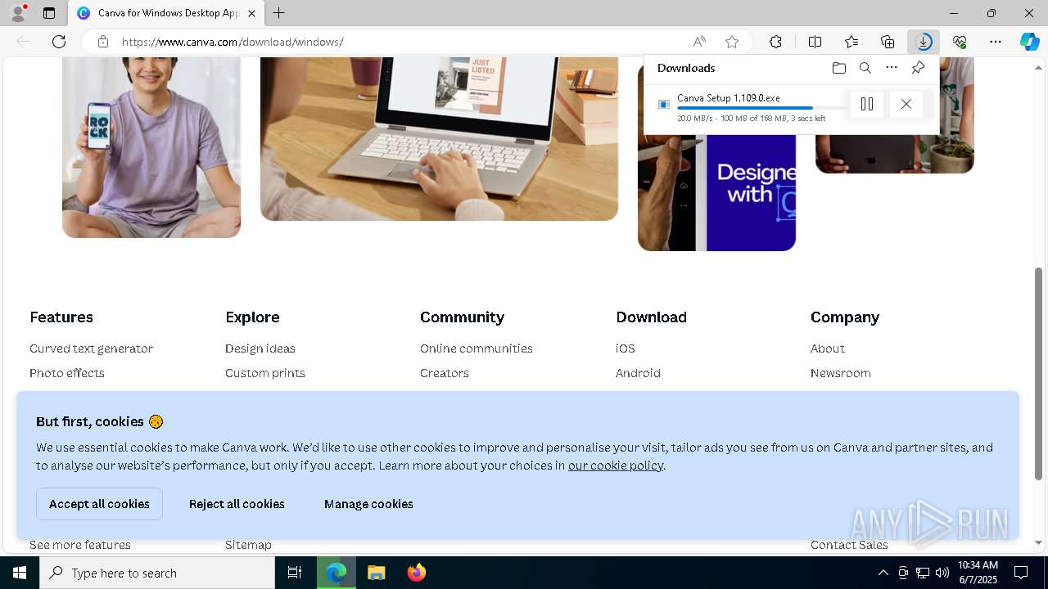Screen dimensions: 1048x589
Task: Pause the Canva Setup download
Action: coord(867,104)
